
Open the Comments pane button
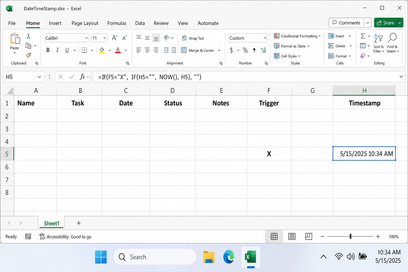[346, 23]
